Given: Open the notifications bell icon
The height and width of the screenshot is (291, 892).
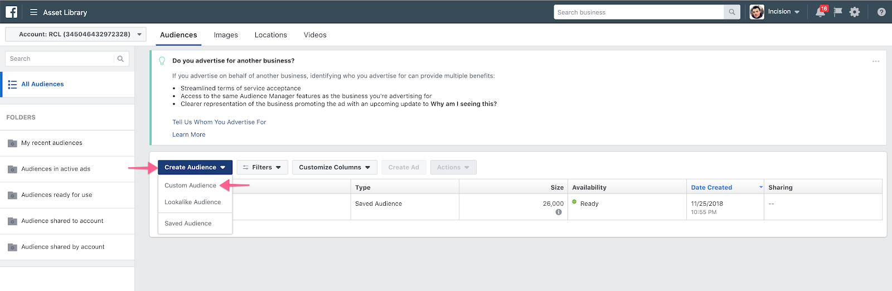Looking at the screenshot, I should (820, 12).
